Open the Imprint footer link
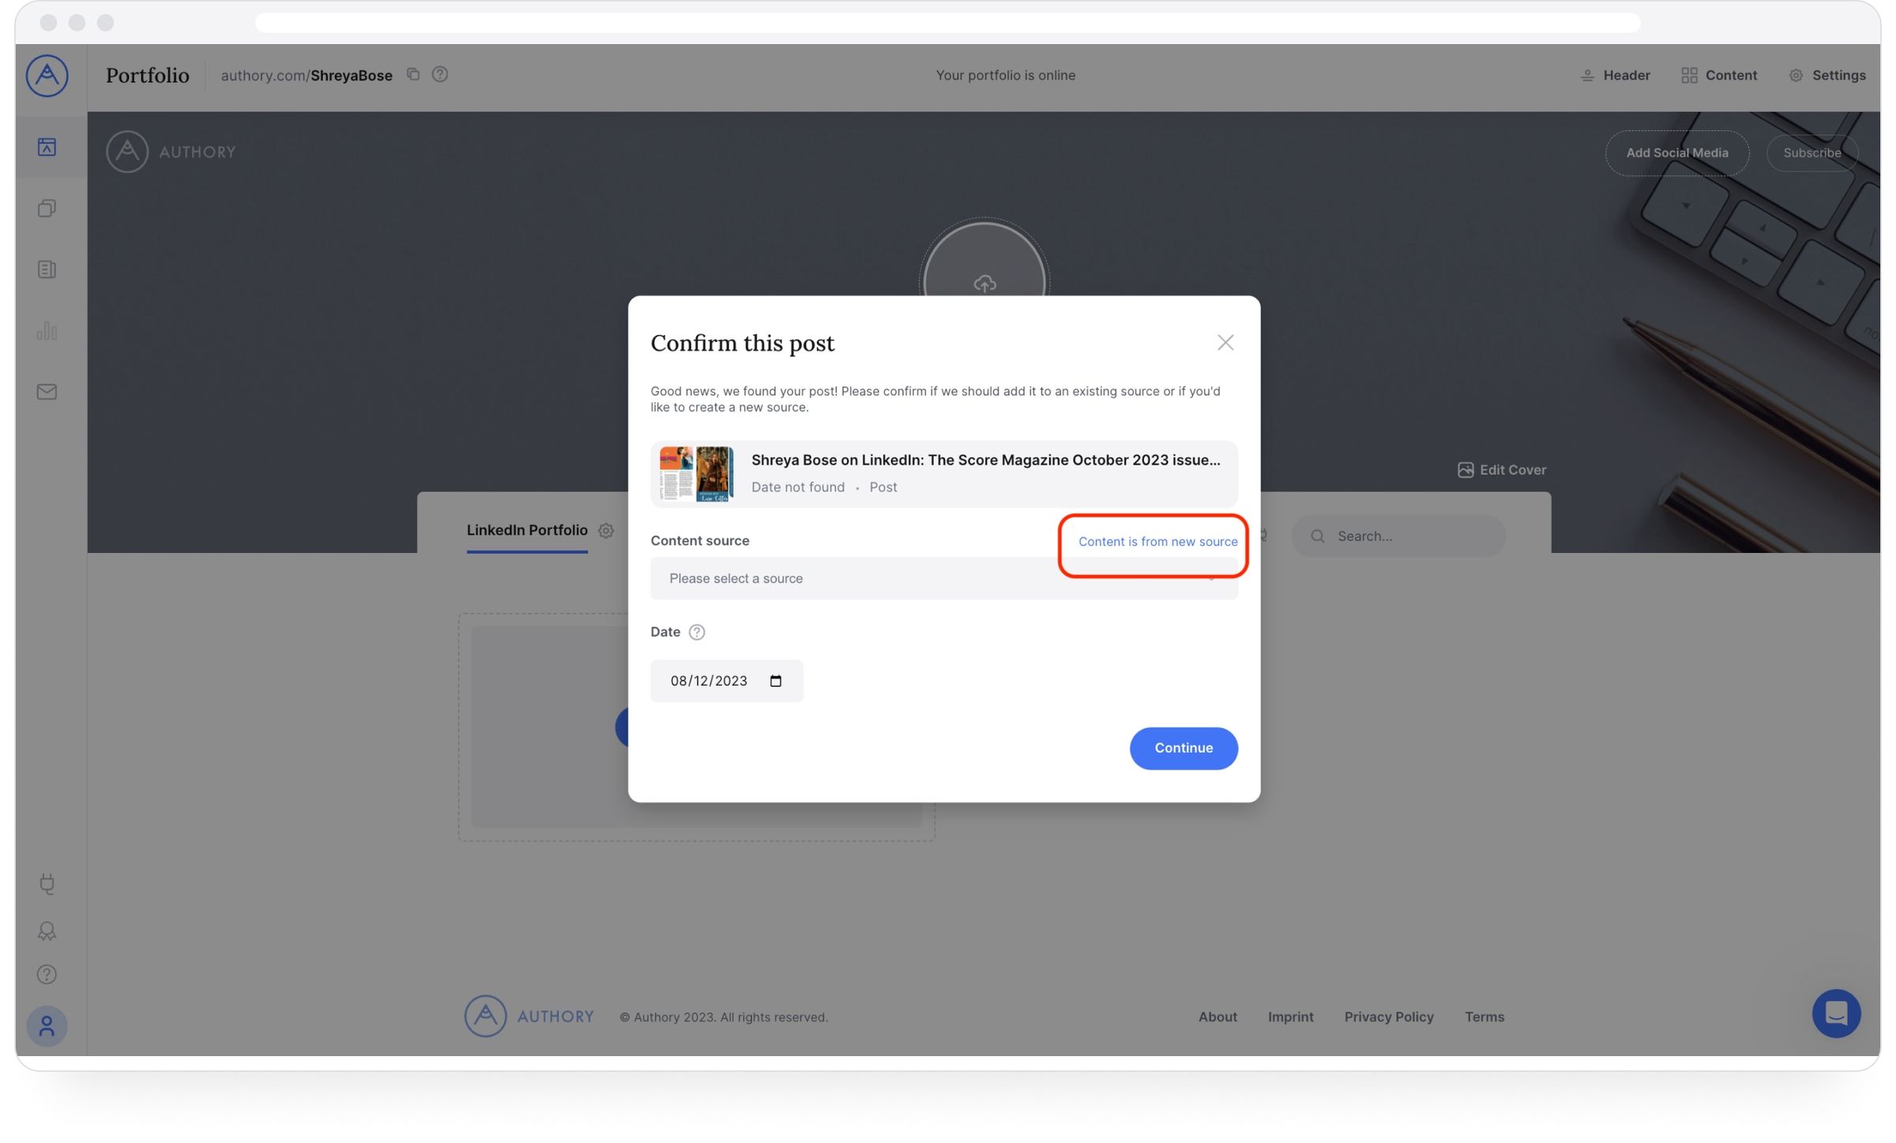Screen dimensions: 1896x1143 click(1290, 1017)
